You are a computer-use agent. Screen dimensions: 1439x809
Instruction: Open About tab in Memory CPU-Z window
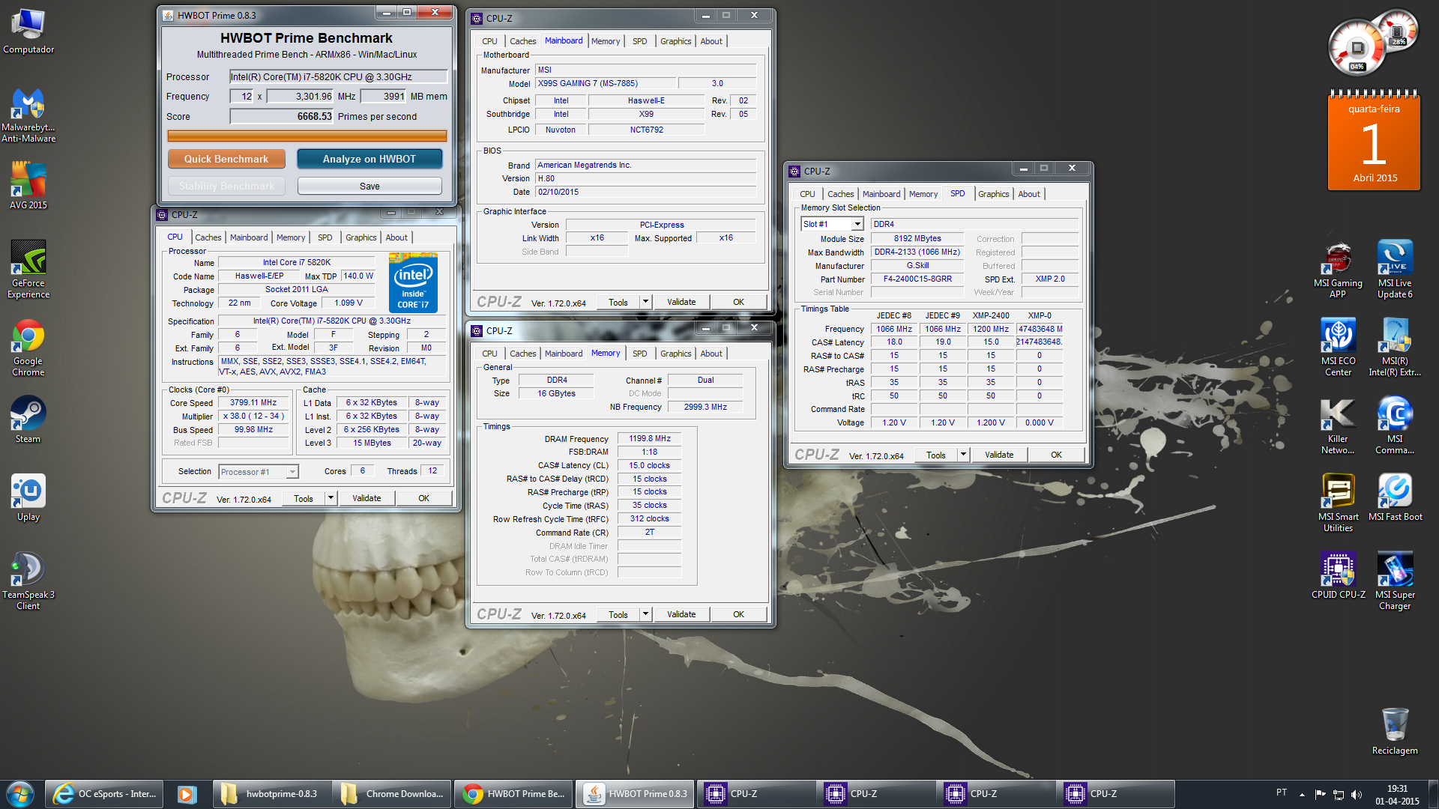711,354
